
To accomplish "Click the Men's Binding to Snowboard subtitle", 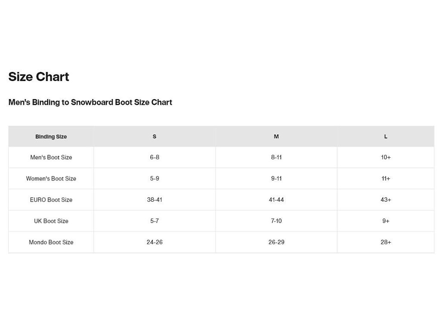I will 90,102.
